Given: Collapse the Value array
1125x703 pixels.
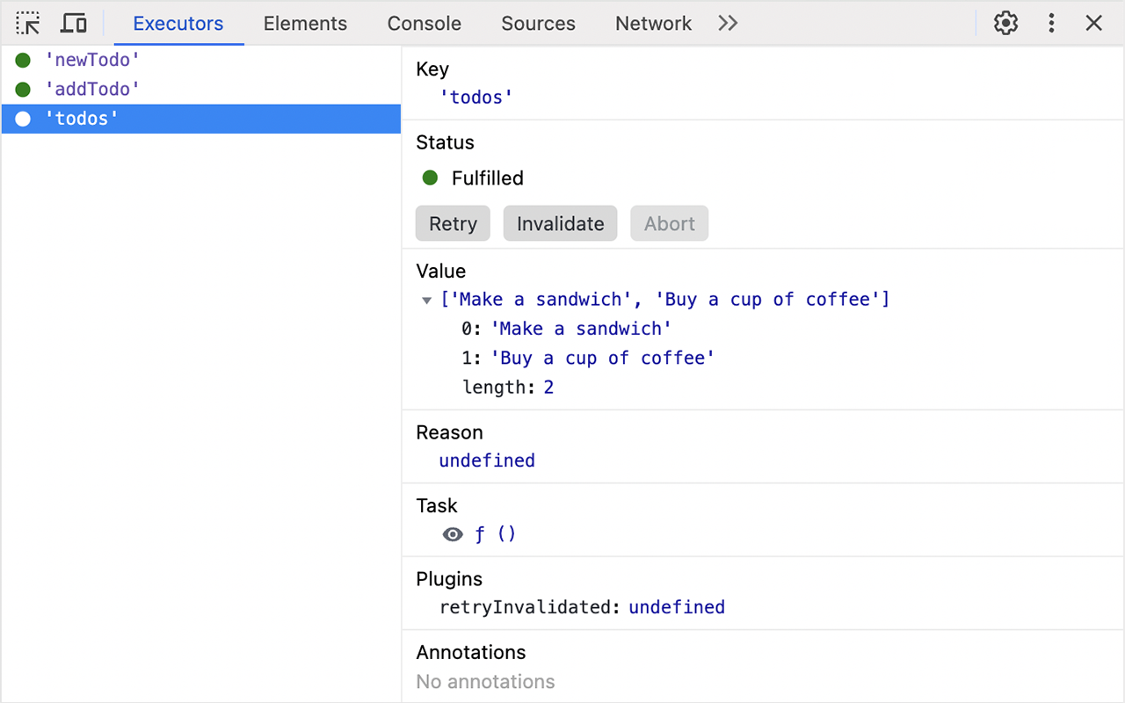Looking at the screenshot, I should pyautogui.click(x=427, y=299).
